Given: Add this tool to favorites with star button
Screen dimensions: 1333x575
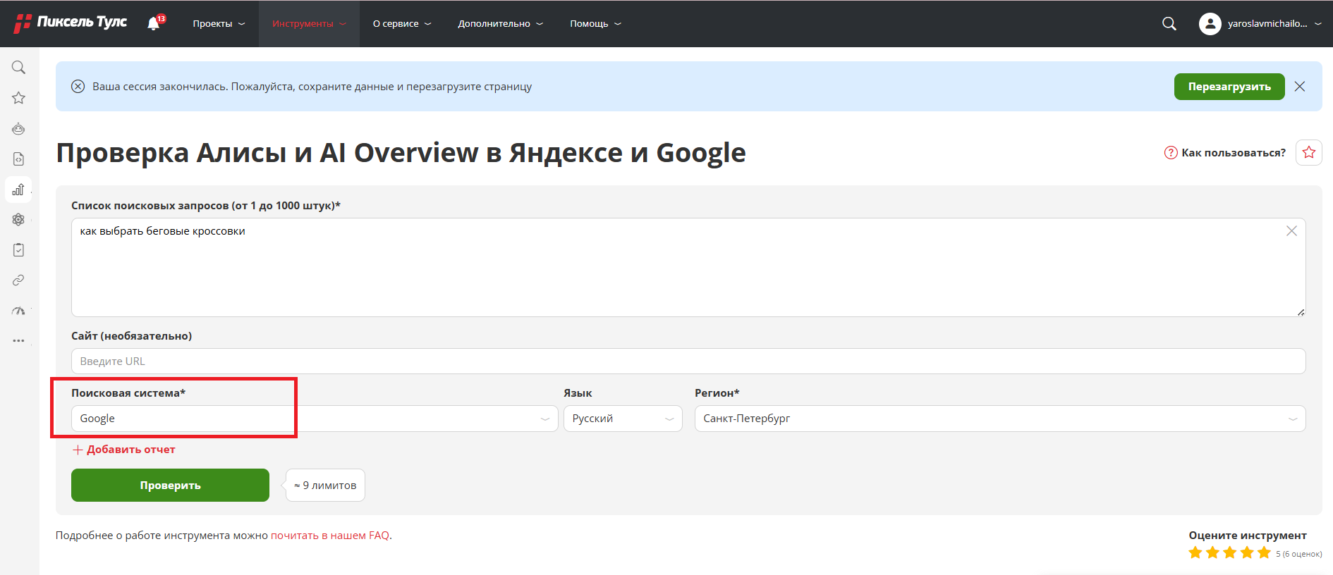Looking at the screenshot, I should click(x=1308, y=152).
